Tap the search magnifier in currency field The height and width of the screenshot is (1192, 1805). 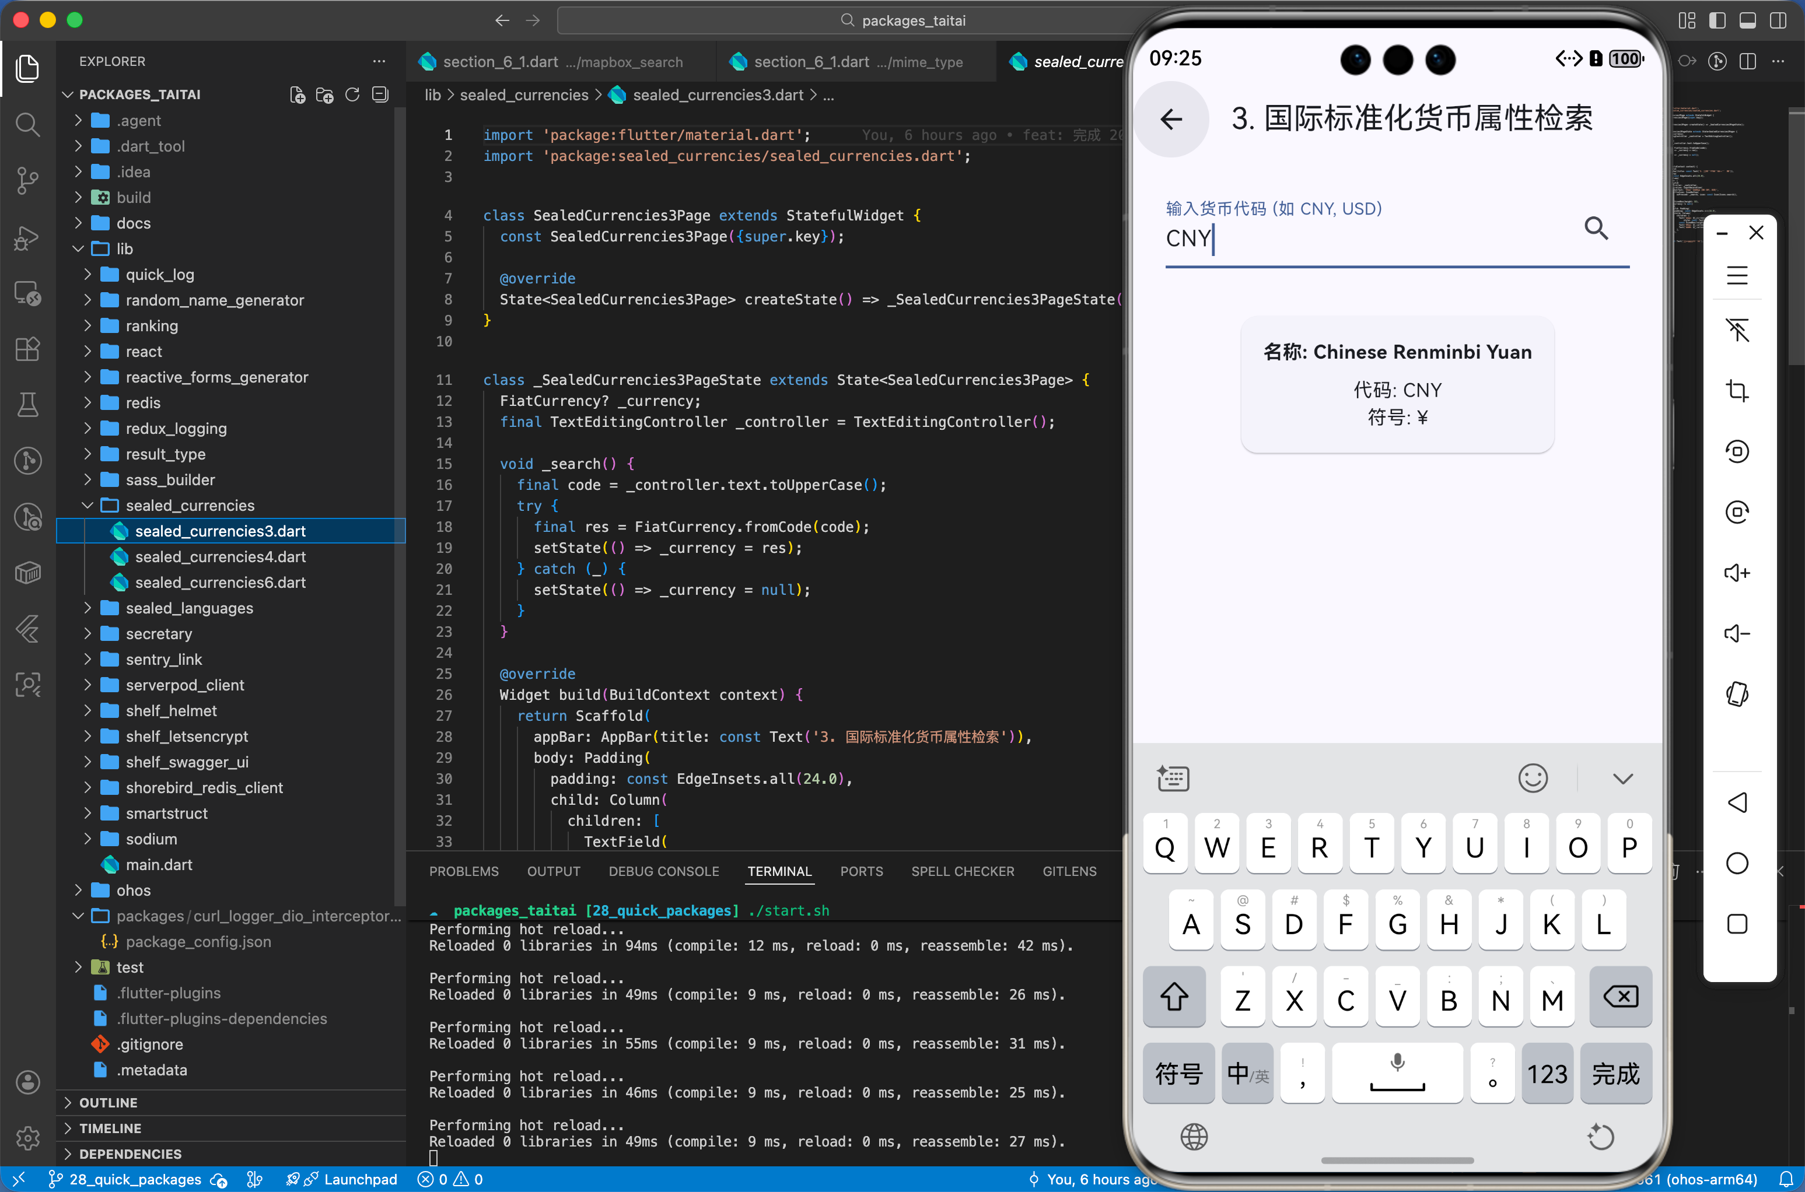click(1595, 228)
